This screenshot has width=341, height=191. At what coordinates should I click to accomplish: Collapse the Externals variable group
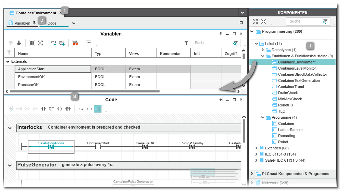[8, 62]
